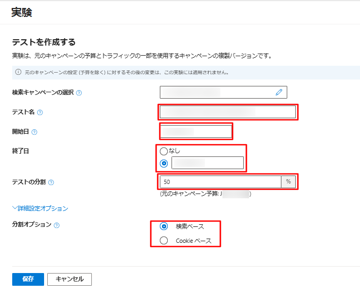
Task: Select the radio button beside the end date field
Action: point(164,163)
